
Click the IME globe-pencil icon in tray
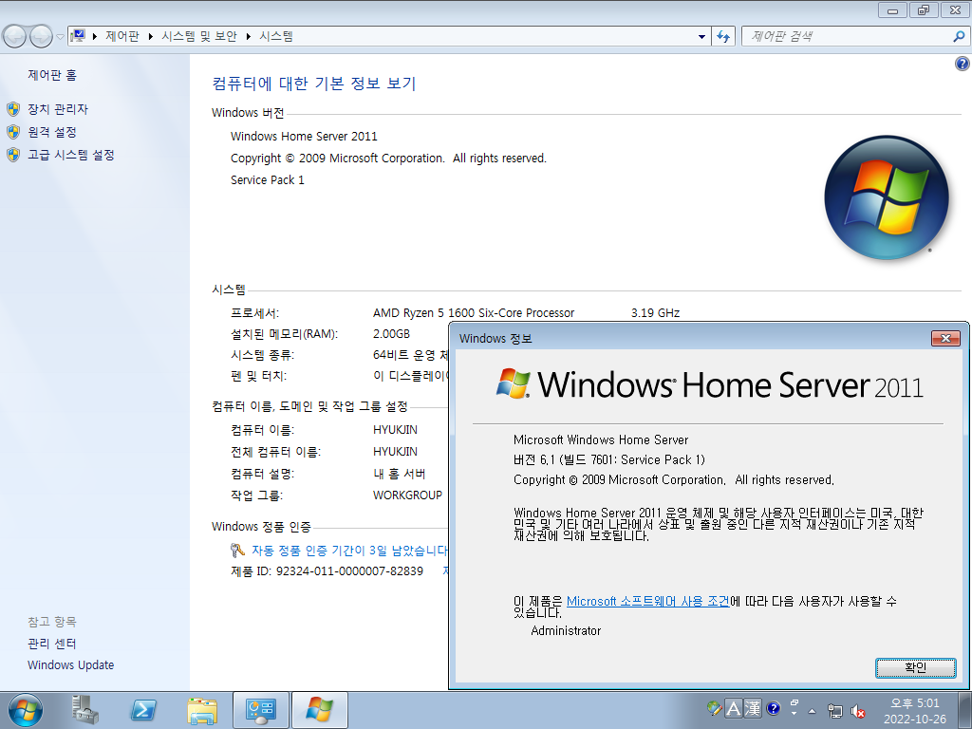click(x=714, y=708)
